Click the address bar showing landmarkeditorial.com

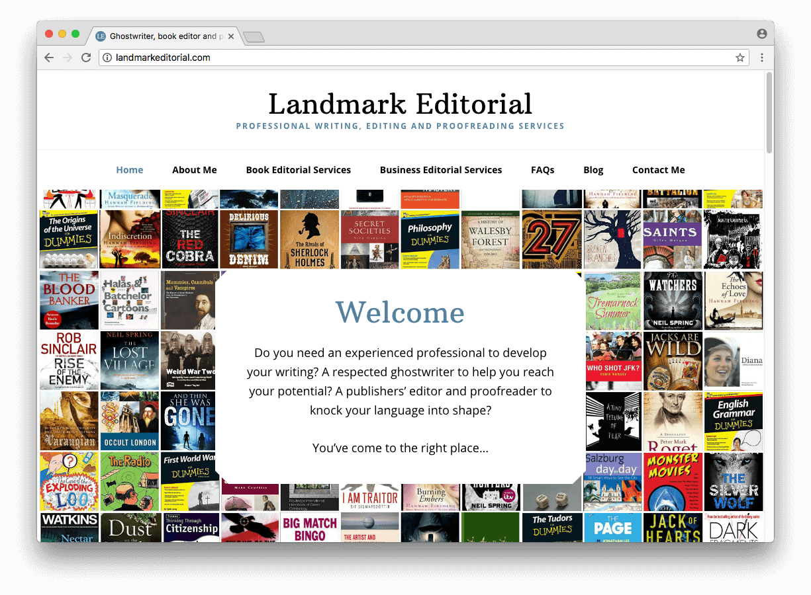pos(424,58)
